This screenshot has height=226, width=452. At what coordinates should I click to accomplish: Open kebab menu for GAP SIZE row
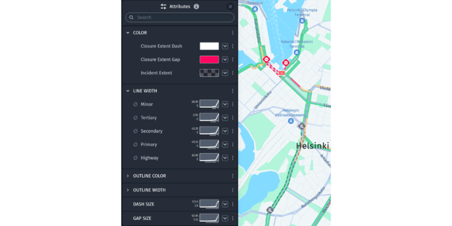tap(232, 218)
